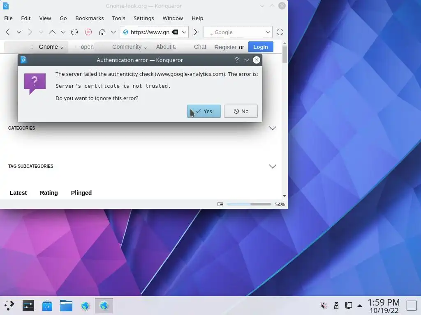This screenshot has width=421, height=315.
Task: Expand the About menu on page
Action: click(x=166, y=47)
